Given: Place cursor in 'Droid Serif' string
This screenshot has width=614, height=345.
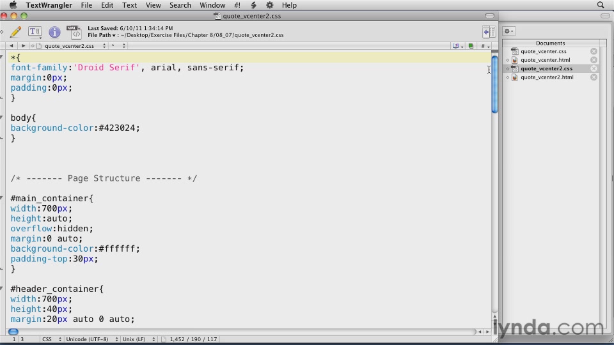Looking at the screenshot, I should [x=107, y=68].
